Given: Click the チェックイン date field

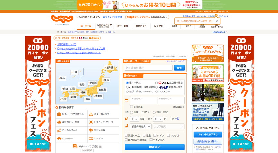Looking at the screenshot, I should click(144, 100).
